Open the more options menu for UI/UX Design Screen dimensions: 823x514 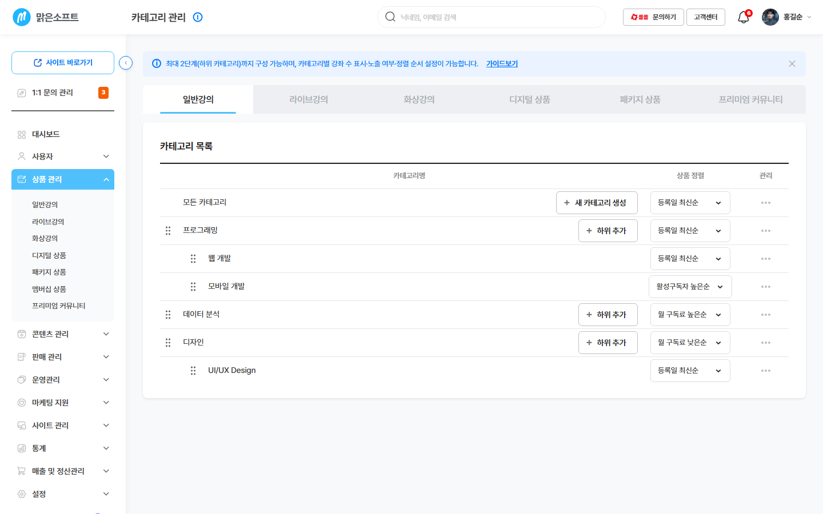766,371
